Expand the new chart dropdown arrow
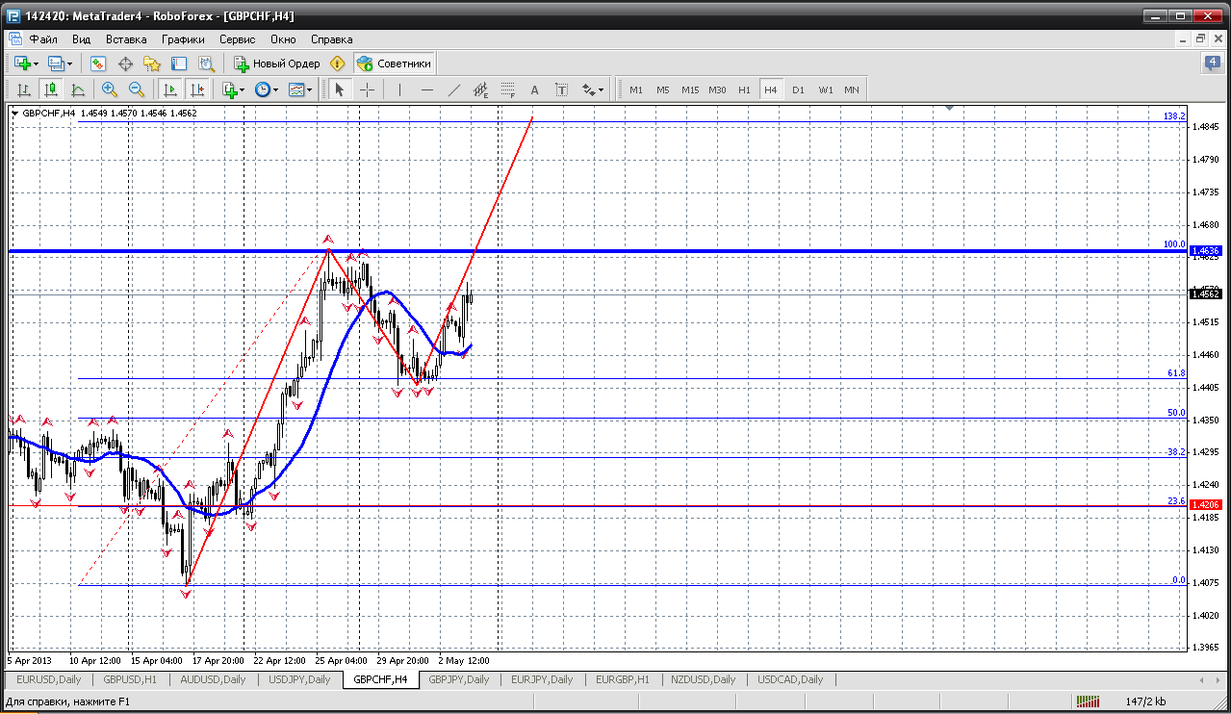 (37, 64)
